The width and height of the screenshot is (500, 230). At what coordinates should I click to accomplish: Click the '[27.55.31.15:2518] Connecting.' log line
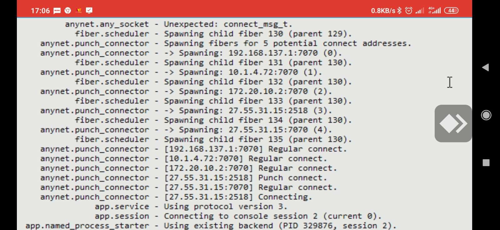point(238,197)
